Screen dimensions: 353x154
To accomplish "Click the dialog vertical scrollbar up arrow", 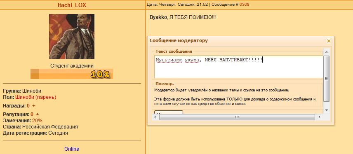I will point(327,52).
